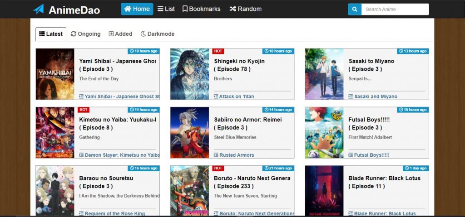Image resolution: width=465 pixels, height=217 pixels.
Task: Click the "Senpai Is..." subtitle
Action: pos(360,79)
